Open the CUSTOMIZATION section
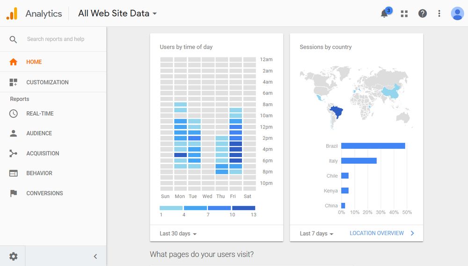 47,82
